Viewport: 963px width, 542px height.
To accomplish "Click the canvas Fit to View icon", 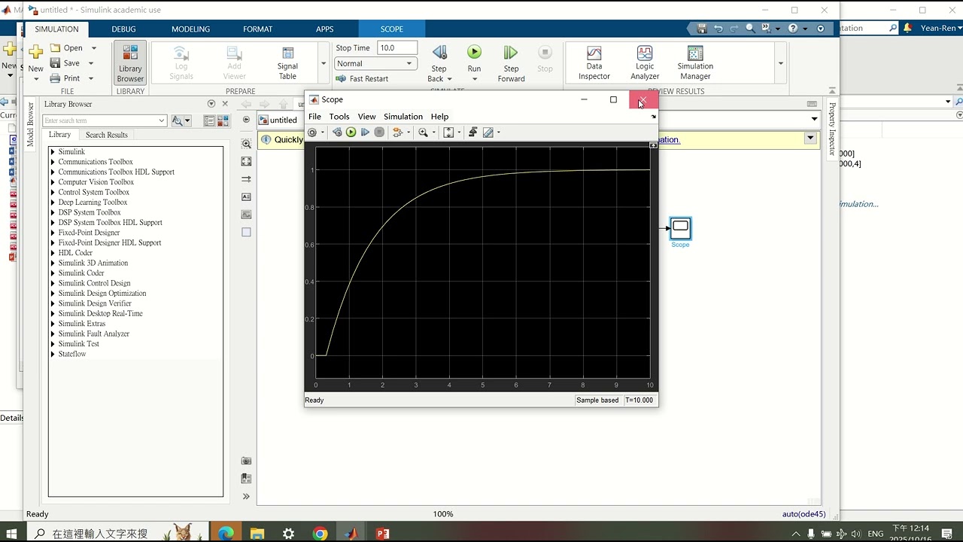I will tap(246, 161).
